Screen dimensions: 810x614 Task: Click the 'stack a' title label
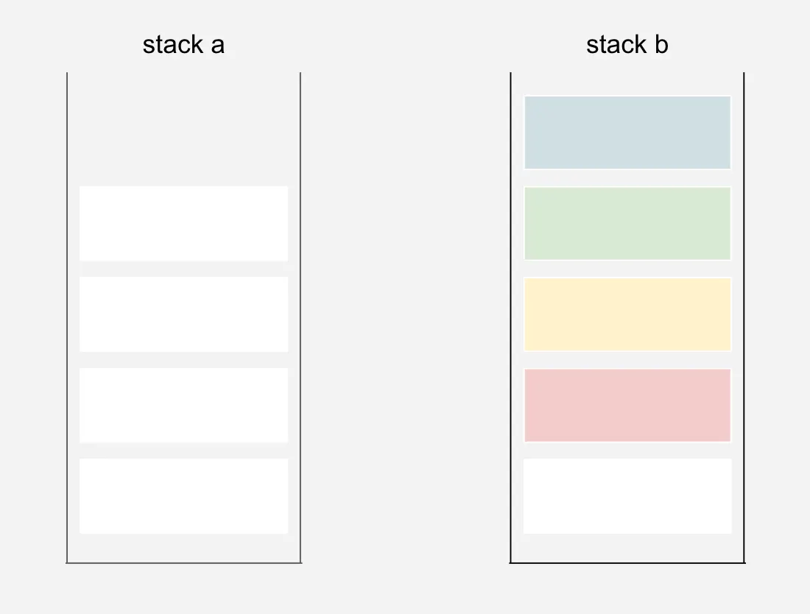(x=183, y=45)
